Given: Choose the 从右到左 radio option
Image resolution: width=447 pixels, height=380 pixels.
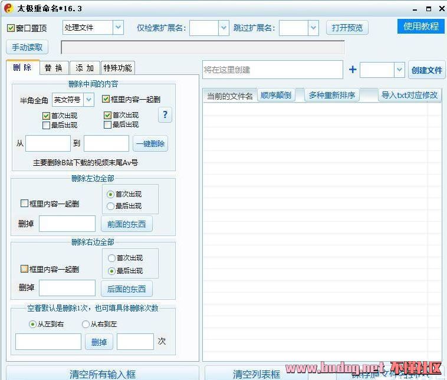Looking at the screenshot, I should 86,324.
